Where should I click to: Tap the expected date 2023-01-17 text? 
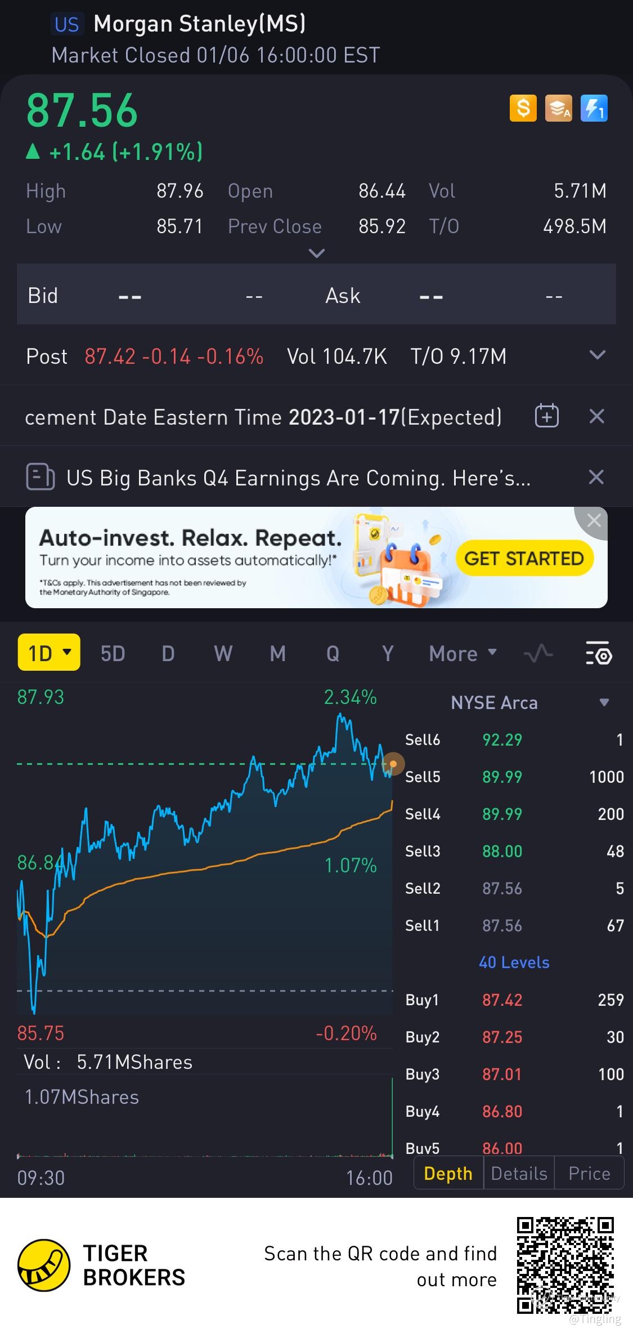coord(344,417)
